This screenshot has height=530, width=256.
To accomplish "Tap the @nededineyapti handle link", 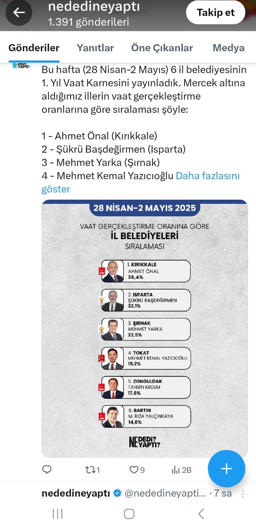I will click(165, 494).
